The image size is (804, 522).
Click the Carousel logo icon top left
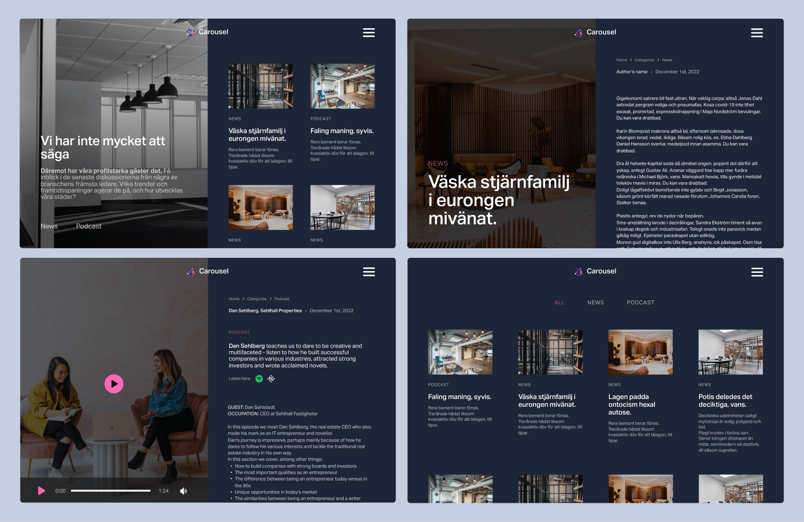[191, 32]
